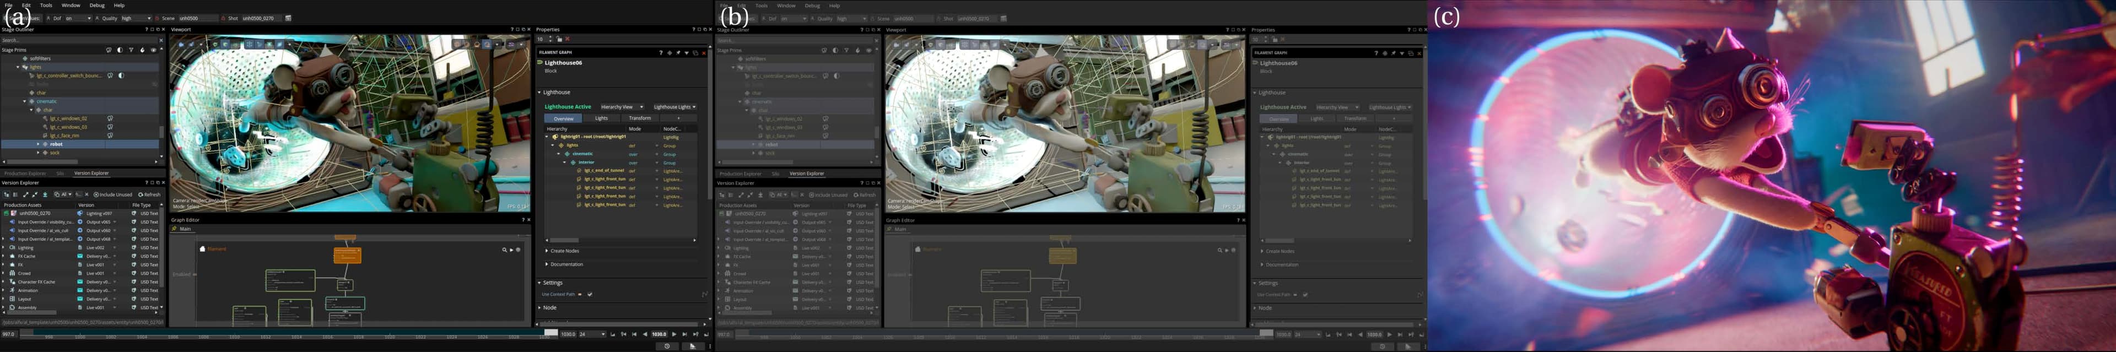Viewport: 2116px width, 352px height.
Task: Click the download arrow icon in panel (a) Version Explorer toolbar
Action: [x=45, y=194]
